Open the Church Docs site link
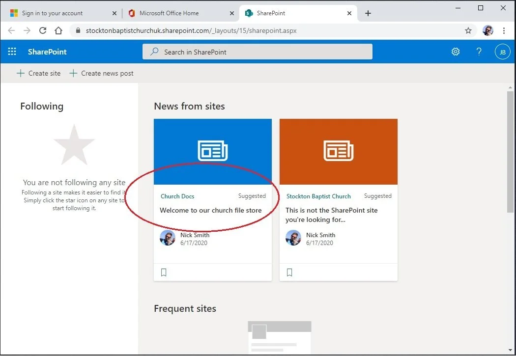Image resolution: width=516 pixels, height=356 pixels. (177, 196)
